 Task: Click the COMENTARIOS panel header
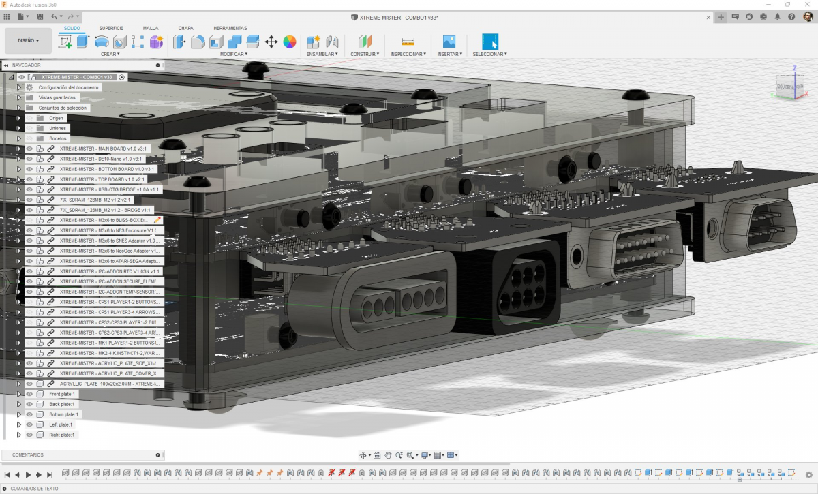click(82, 454)
